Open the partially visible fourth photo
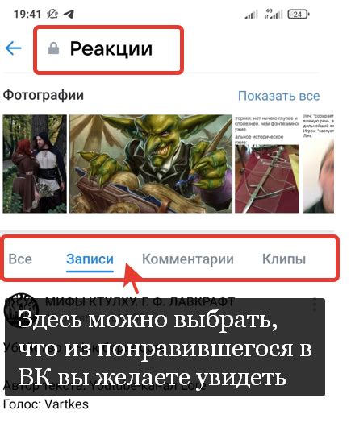This screenshot has height=423, width=351. [319, 164]
